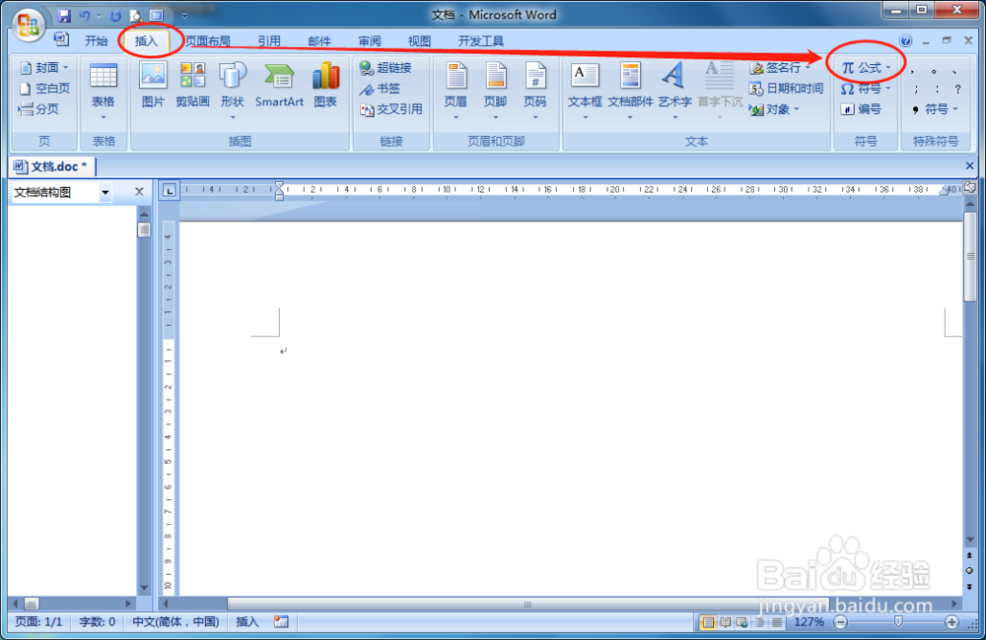The image size is (986, 640).
Task: Open print preview from quick access toolbar
Action: point(136,16)
